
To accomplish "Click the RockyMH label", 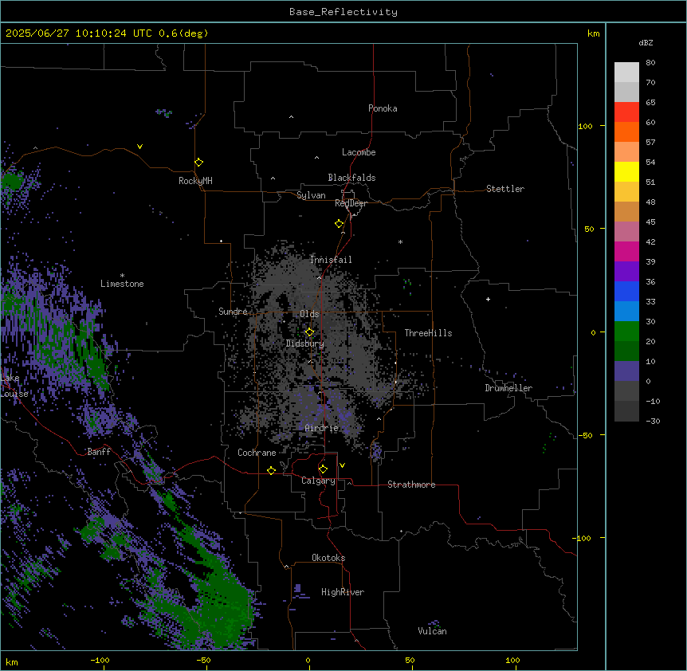I will 195,181.
